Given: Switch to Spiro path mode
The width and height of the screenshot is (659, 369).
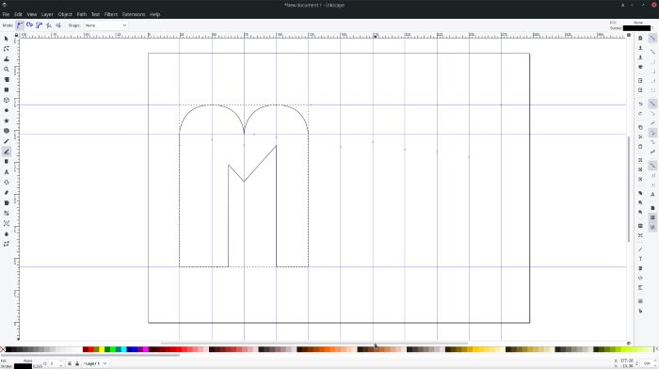Looking at the screenshot, I should click(x=29, y=25).
